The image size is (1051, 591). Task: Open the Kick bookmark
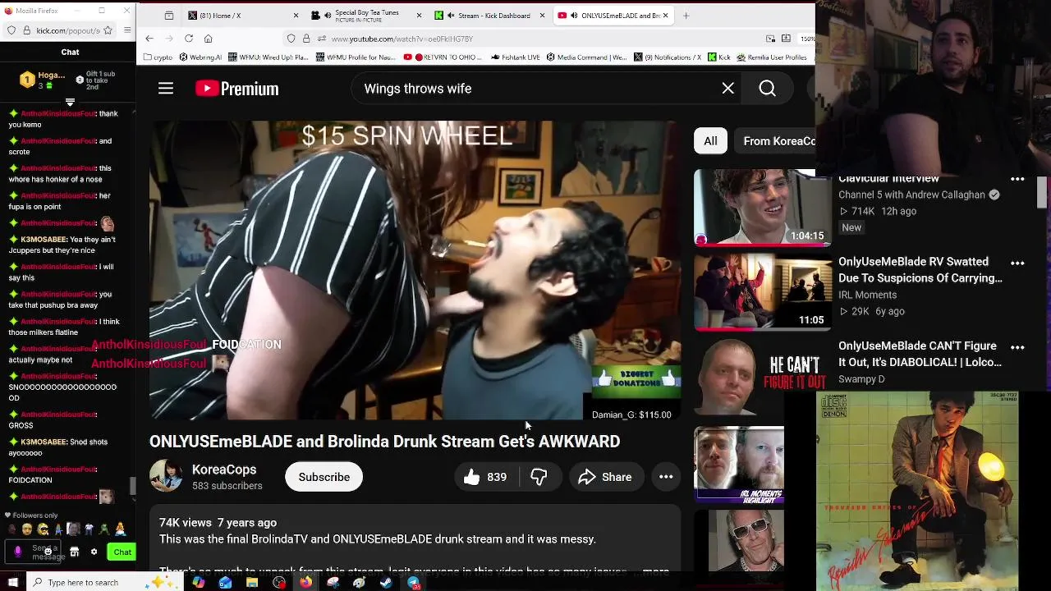click(718, 57)
